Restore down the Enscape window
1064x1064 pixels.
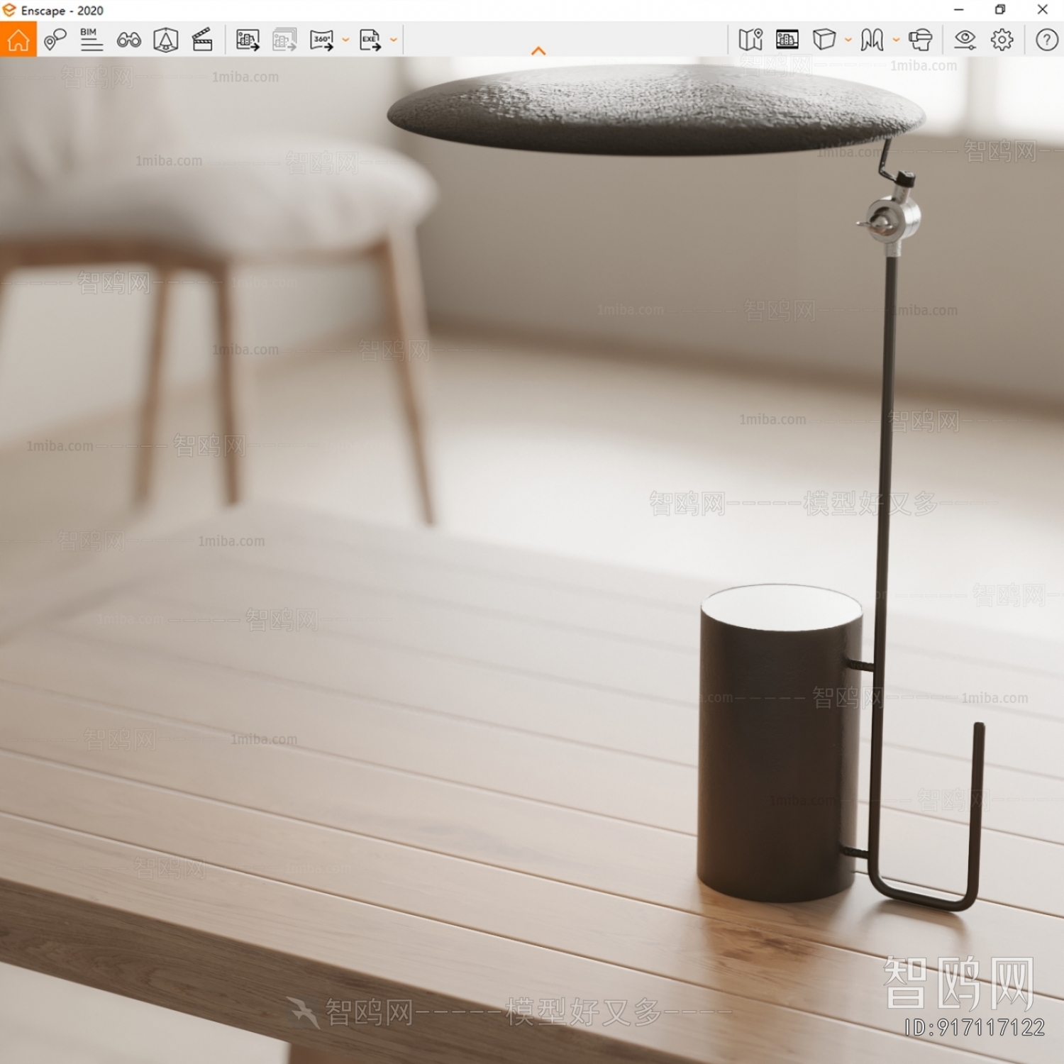tap(1000, 10)
